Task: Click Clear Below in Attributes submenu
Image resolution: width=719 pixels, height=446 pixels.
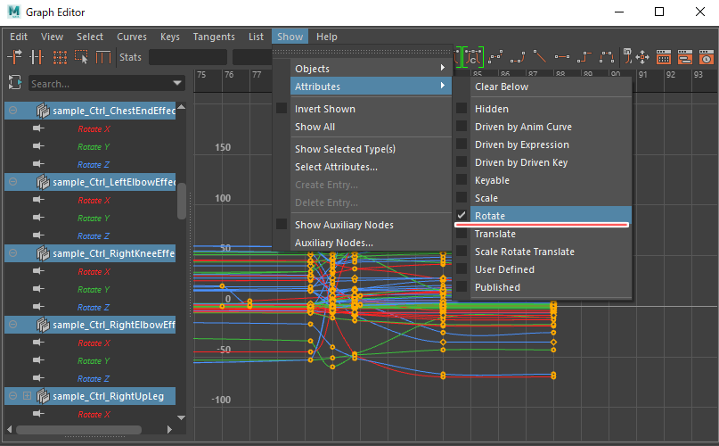Action: (502, 87)
